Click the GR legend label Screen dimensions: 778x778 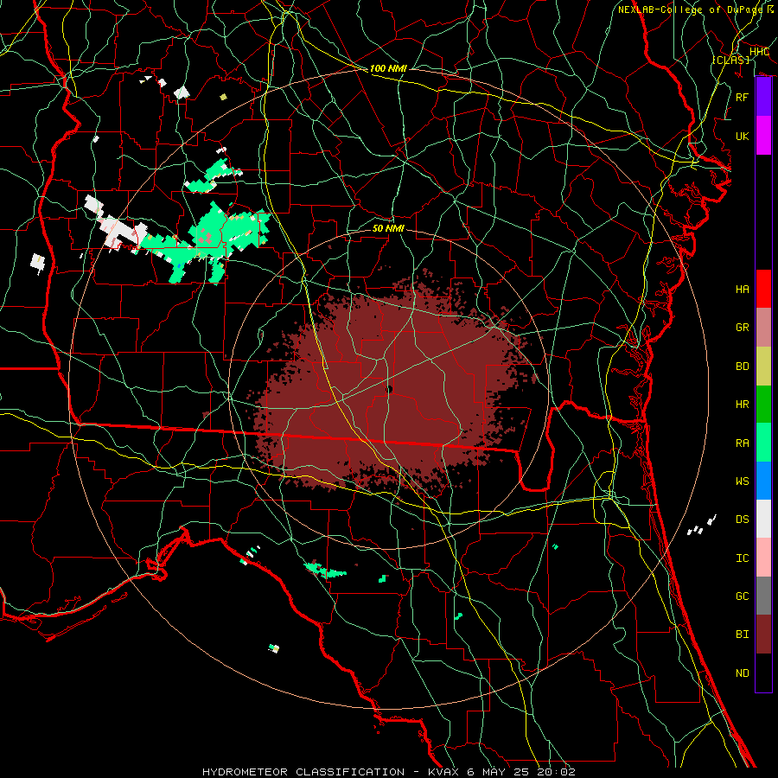click(x=742, y=328)
